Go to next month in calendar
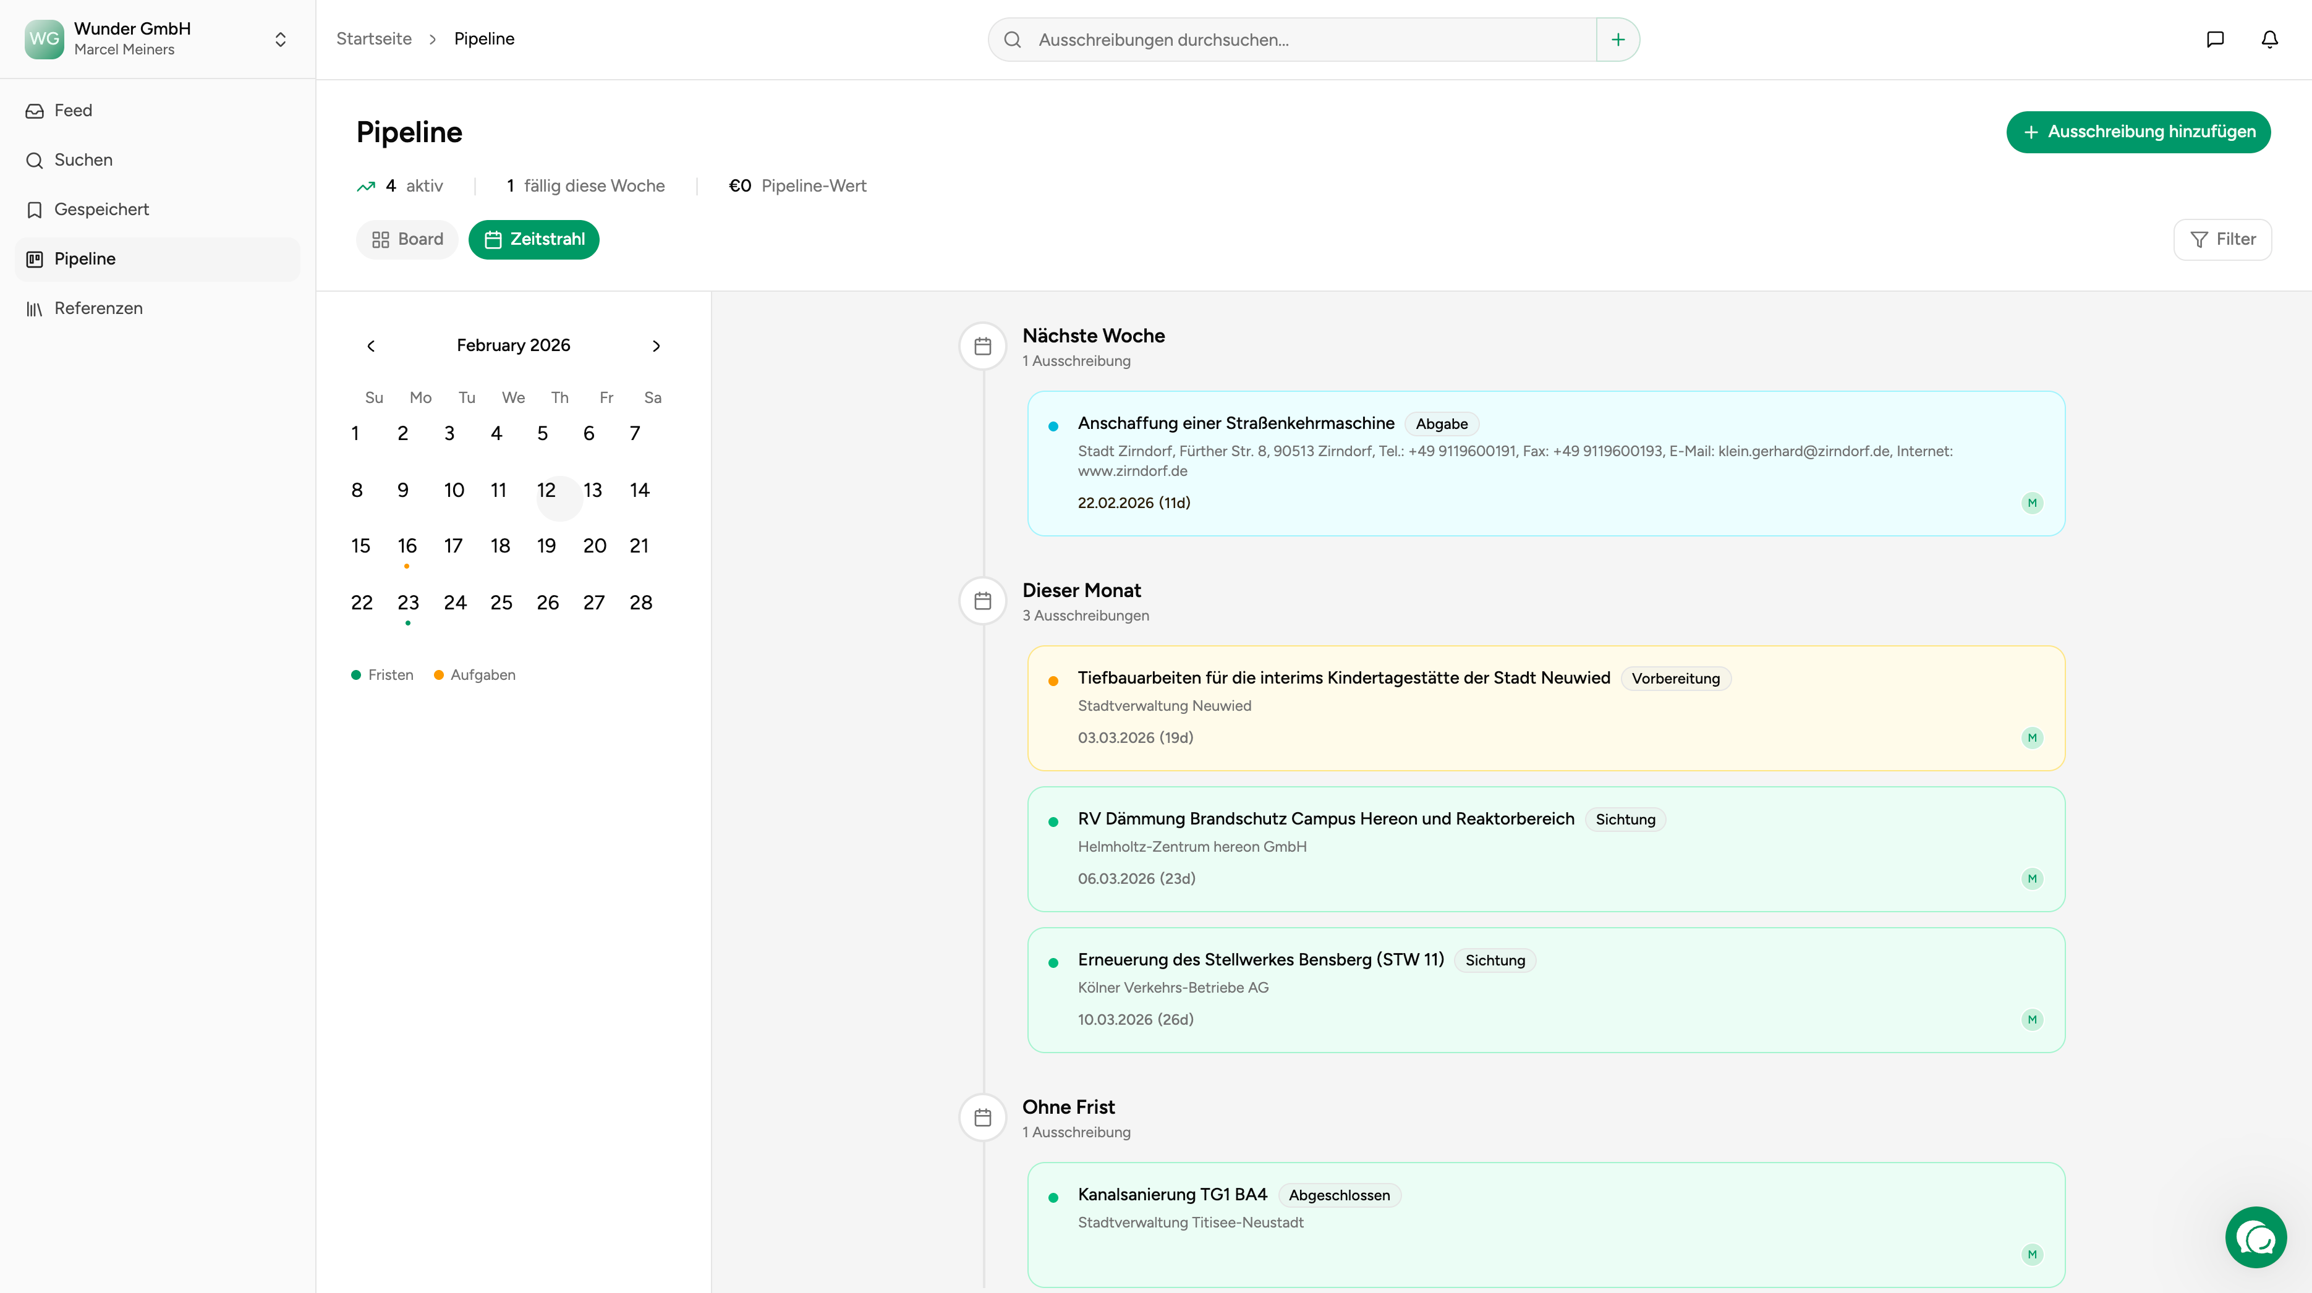 coord(656,346)
